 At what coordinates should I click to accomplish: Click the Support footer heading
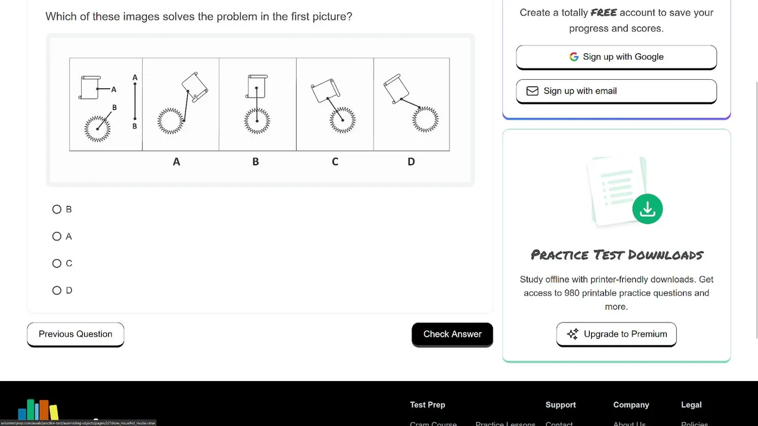point(561,405)
